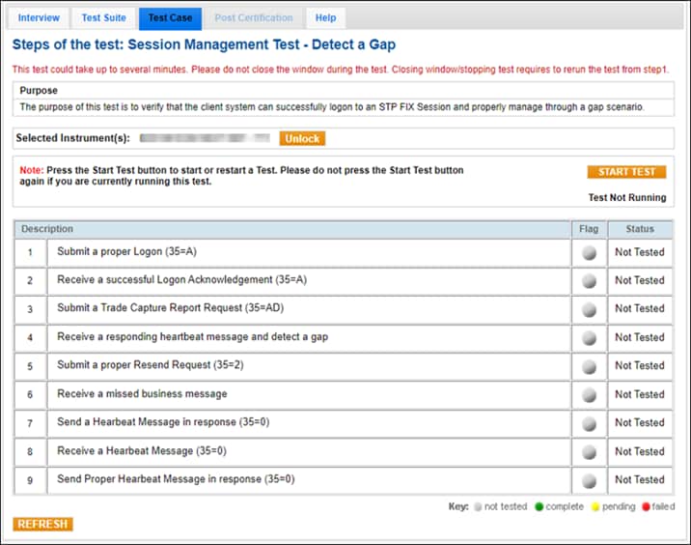Click the flag indicator for Resend Request step
This screenshot has height=545, width=691.
[x=589, y=366]
